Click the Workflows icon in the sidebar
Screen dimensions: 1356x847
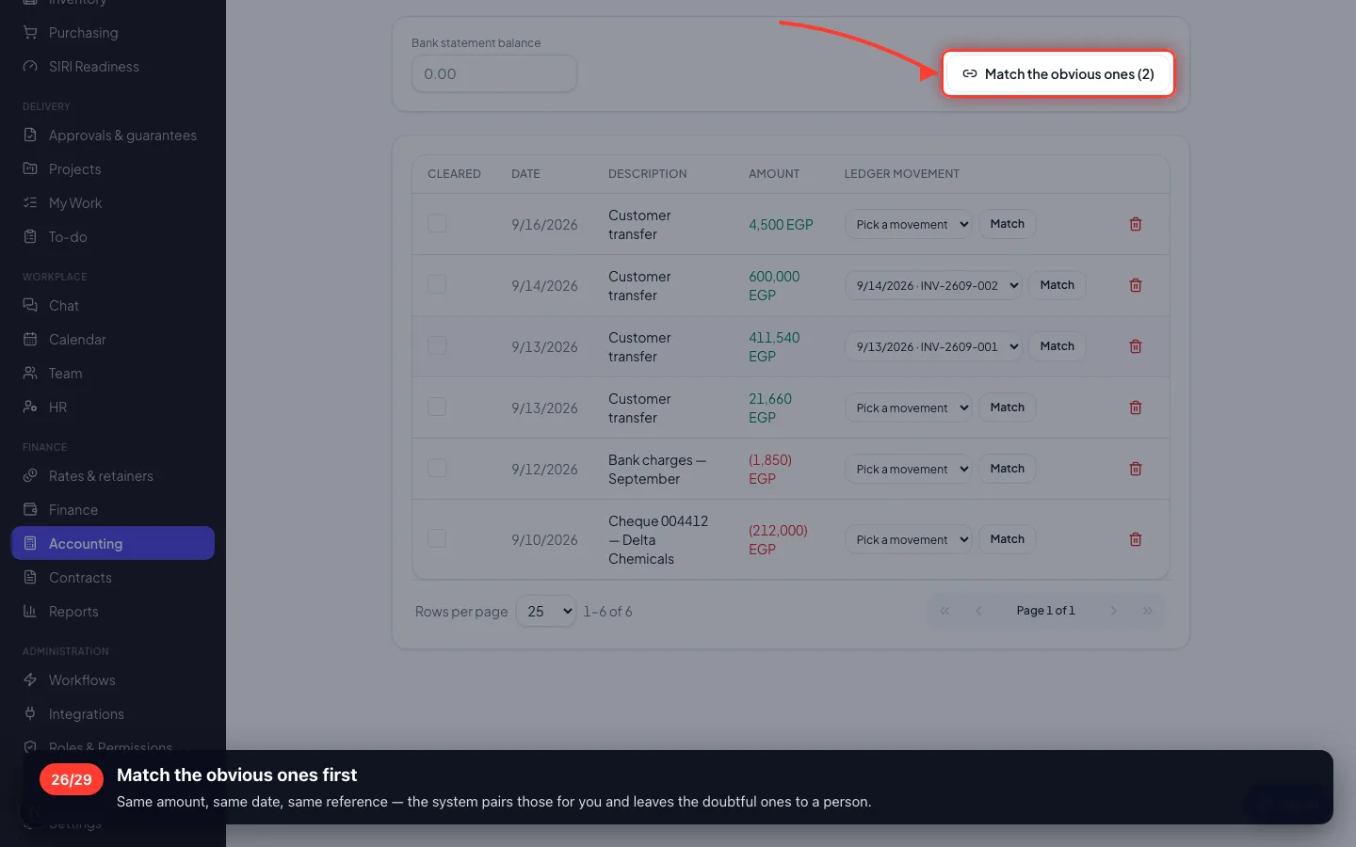pyautogui.click(x=30, y=679)
